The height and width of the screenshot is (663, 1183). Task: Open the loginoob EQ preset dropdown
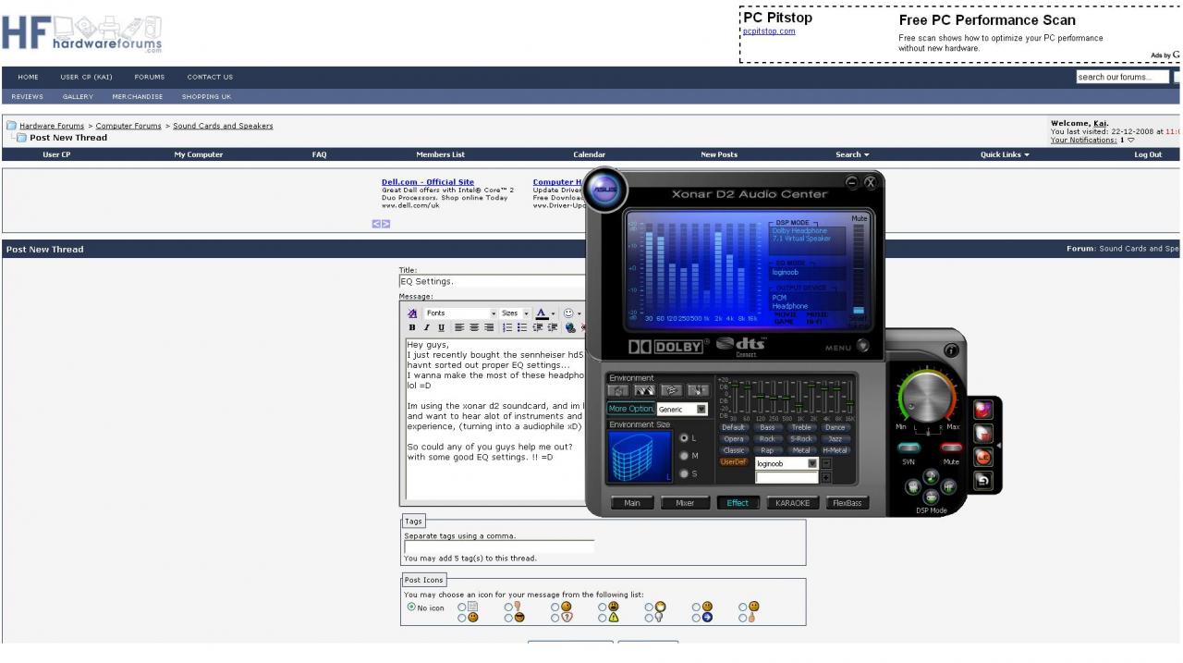click(787, 463)
